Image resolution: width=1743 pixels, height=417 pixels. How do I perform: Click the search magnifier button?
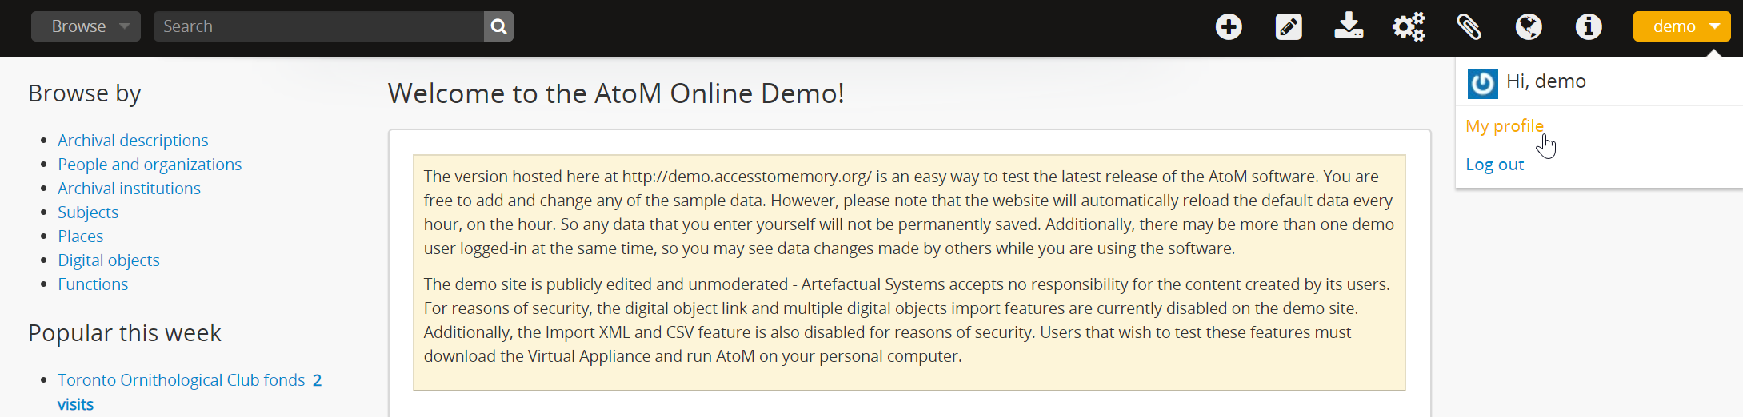click(x=498, y=26)
